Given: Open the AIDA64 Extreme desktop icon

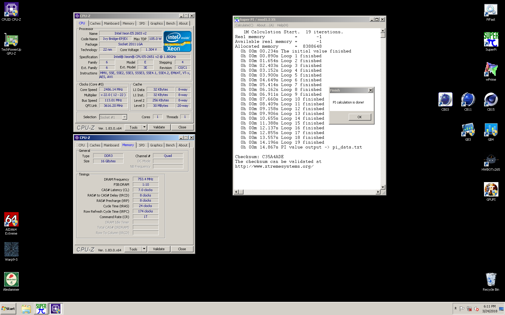Looking at the screenshot, I should (x=11, y=223).
